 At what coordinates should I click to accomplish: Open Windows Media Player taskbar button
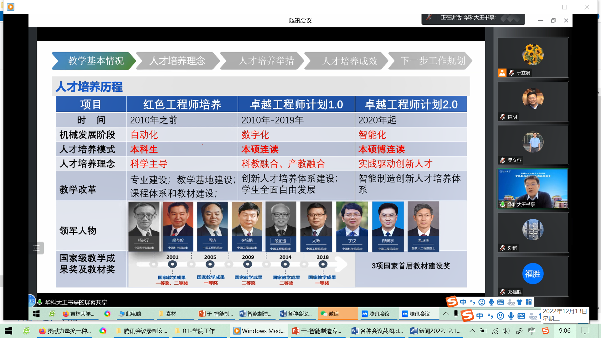[259, 331]
